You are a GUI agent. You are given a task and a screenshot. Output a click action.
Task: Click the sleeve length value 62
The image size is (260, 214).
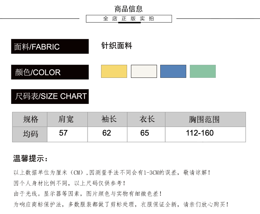[x=106, y=133]
